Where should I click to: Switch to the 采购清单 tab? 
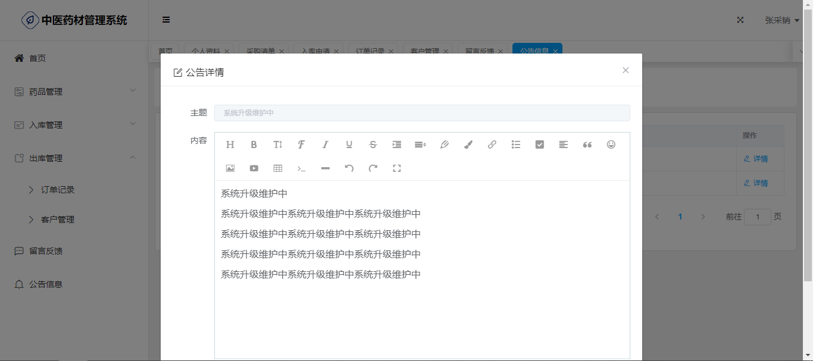tap(260, 51)
